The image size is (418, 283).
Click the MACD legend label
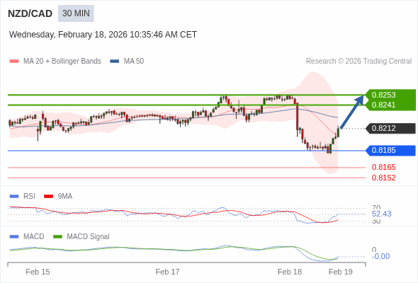(34, 237)
